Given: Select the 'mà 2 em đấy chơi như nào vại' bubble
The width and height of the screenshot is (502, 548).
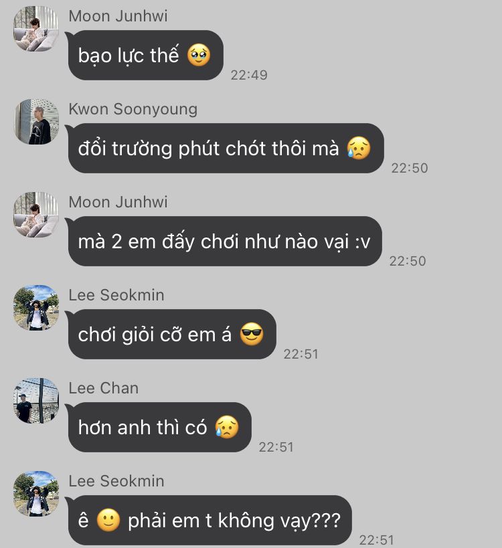Looking at the screenshot, I should pos(224,241).
